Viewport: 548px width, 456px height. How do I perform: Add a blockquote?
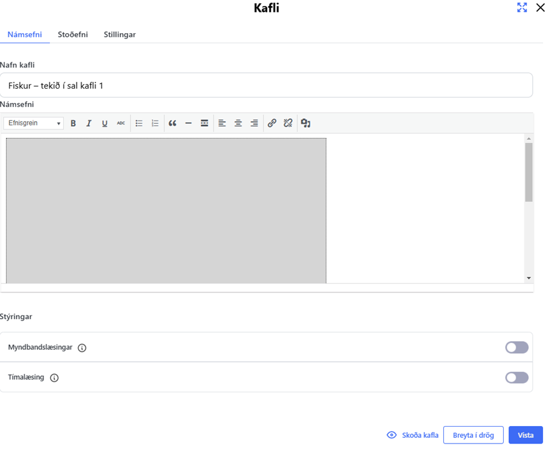click(172, 124)
